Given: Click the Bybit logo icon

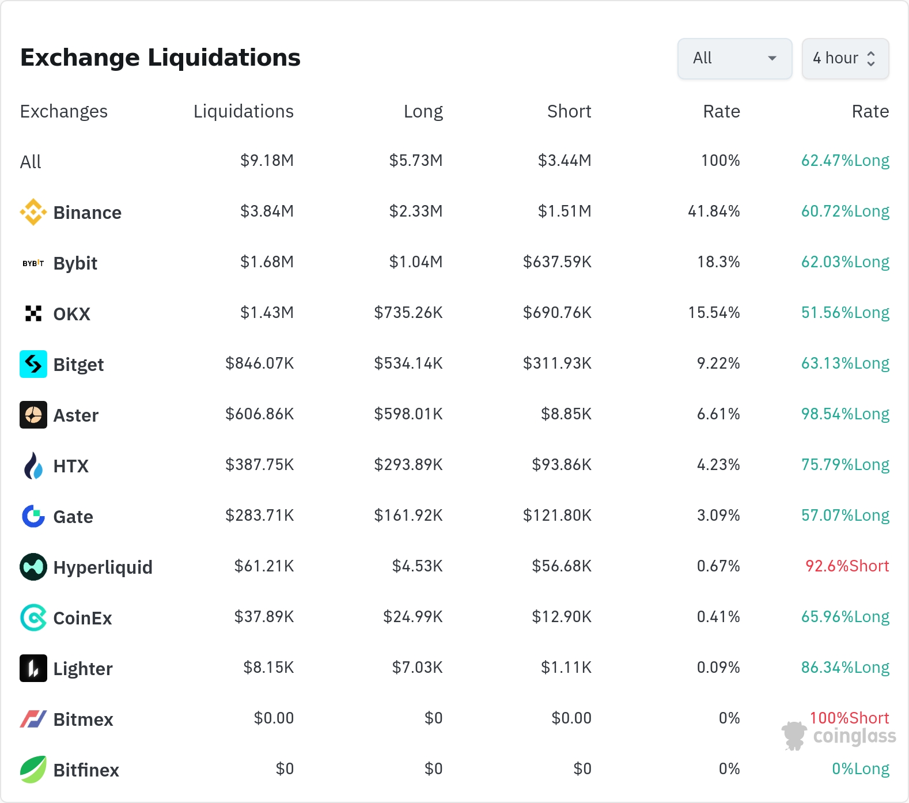Looking at the screenshot, I should click(33, 263).
